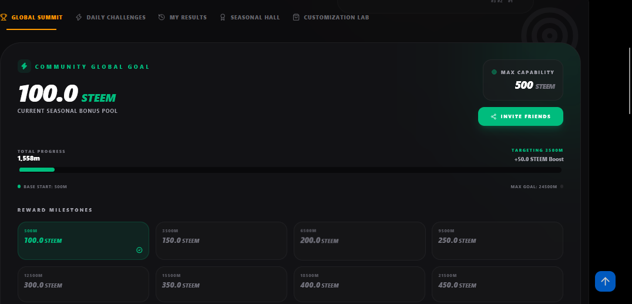This screenshot has height=304, width=632.
Task: Click the trophy icon beside Global Summit
Action: click(4, 18)
